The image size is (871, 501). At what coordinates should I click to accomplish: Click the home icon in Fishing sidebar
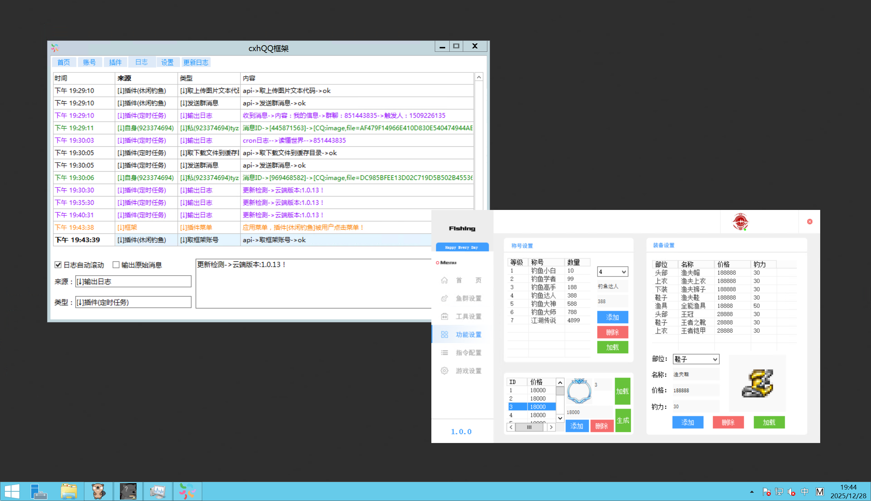(x=444, y=280)
